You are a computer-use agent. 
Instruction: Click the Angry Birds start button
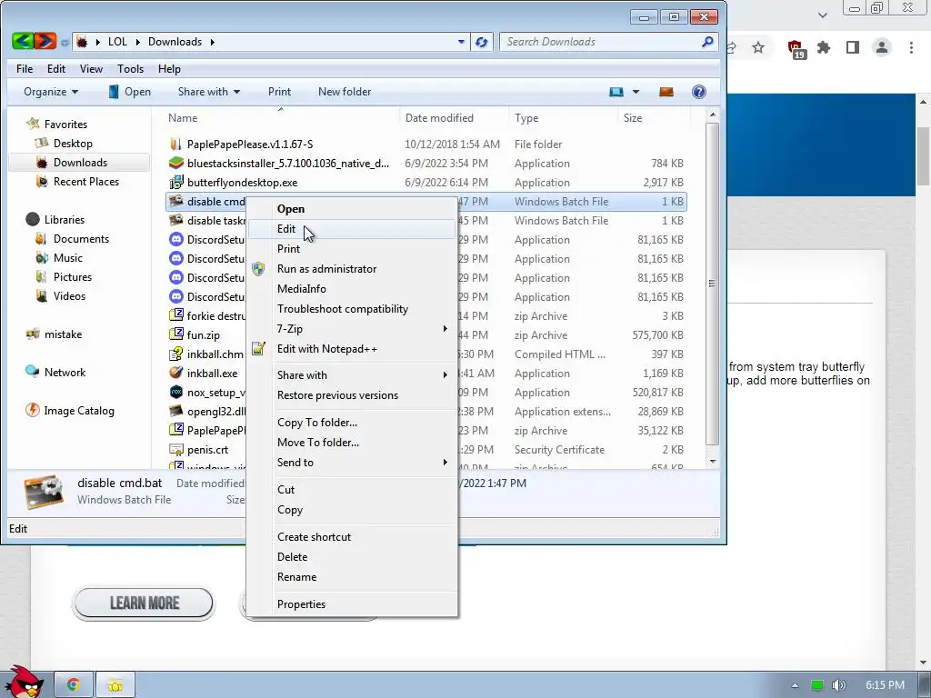[x=24, y=682]
